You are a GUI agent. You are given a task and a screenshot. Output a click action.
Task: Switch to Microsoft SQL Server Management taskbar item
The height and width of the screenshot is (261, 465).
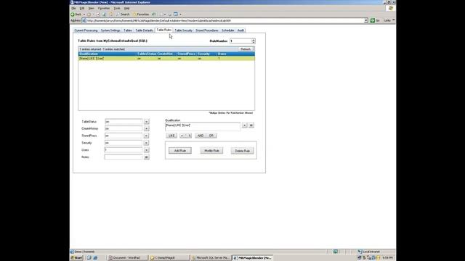211,258
